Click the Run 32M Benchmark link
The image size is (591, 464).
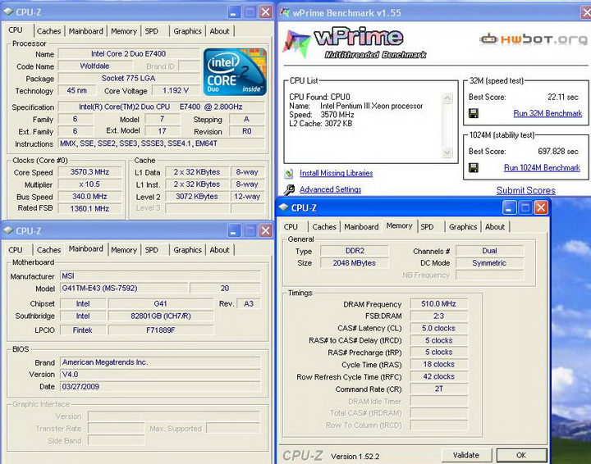pos(547,113)
